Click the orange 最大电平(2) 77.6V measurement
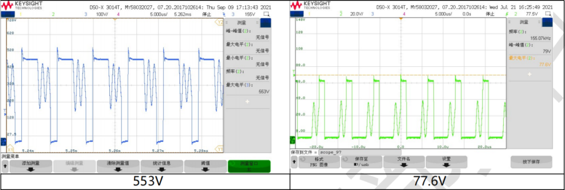Image resolution: width=565 pixels, height=190 pixels. tap(529, 61)
